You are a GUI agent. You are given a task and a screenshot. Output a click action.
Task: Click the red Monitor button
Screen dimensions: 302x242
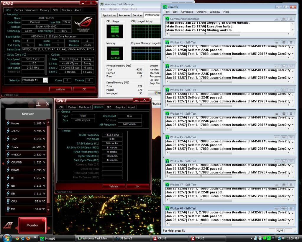32,225
